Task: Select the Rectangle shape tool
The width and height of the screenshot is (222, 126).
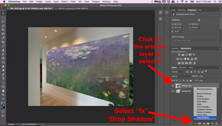Action: coord(3,87)
